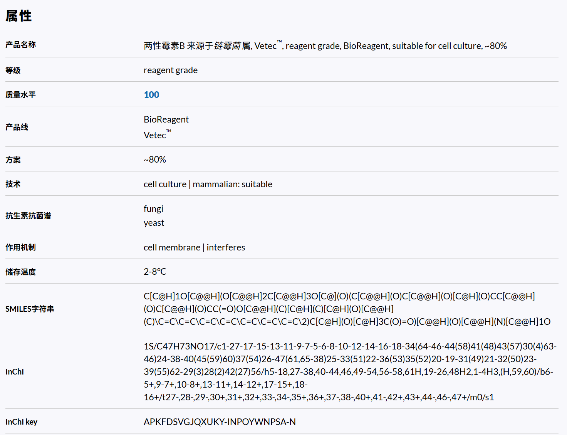Open the quality level "100" link
Screen dimensions: 567x435
(x=151, y=94)
